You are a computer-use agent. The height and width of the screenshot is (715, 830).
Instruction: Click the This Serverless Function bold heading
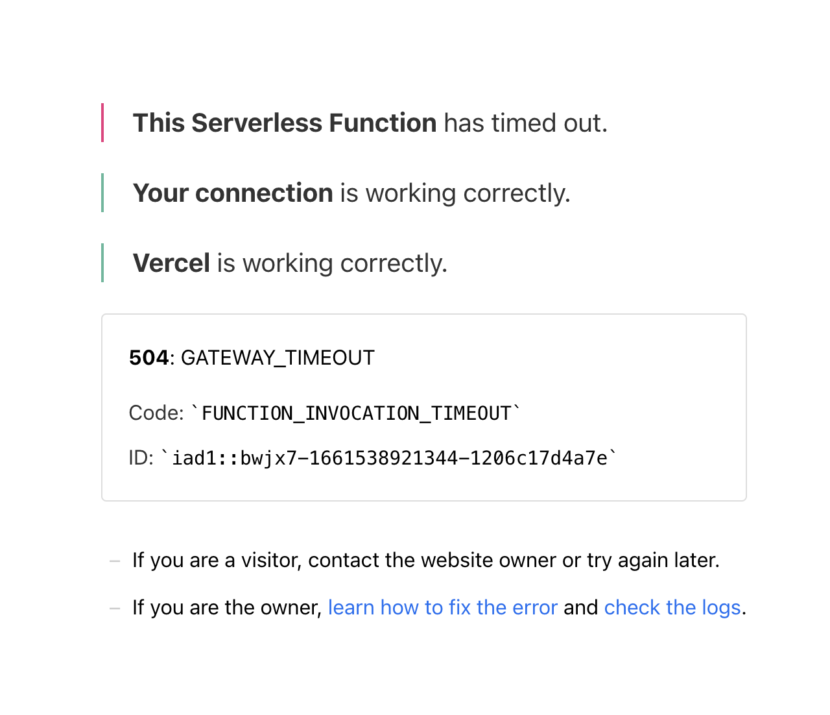click(284, 123)
